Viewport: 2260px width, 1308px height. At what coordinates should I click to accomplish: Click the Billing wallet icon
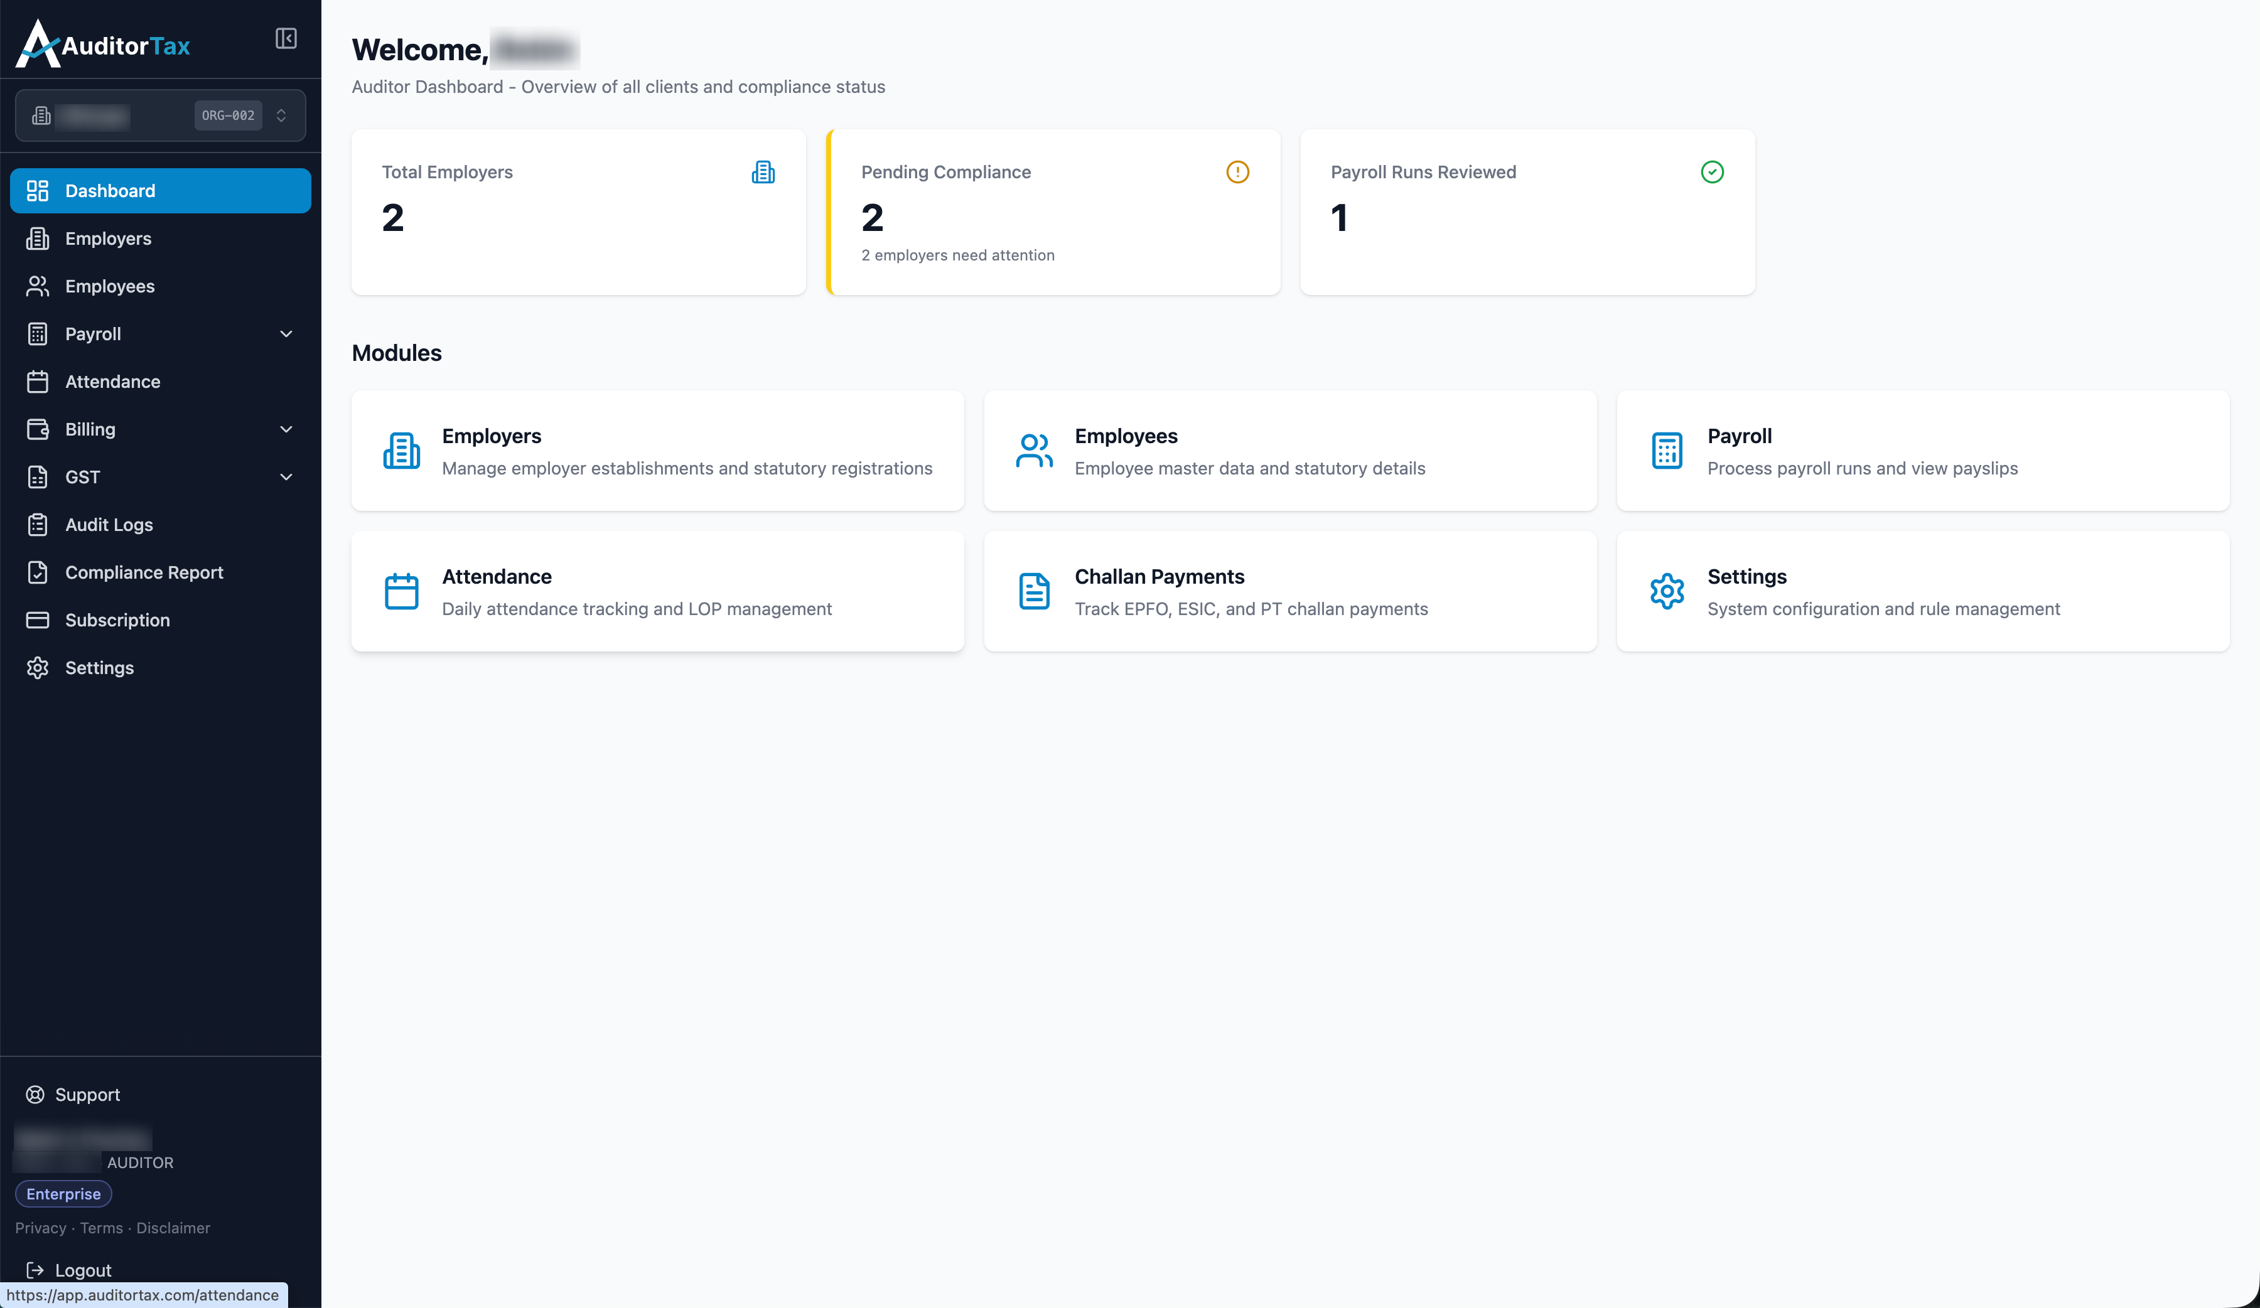tap(38, 429)
